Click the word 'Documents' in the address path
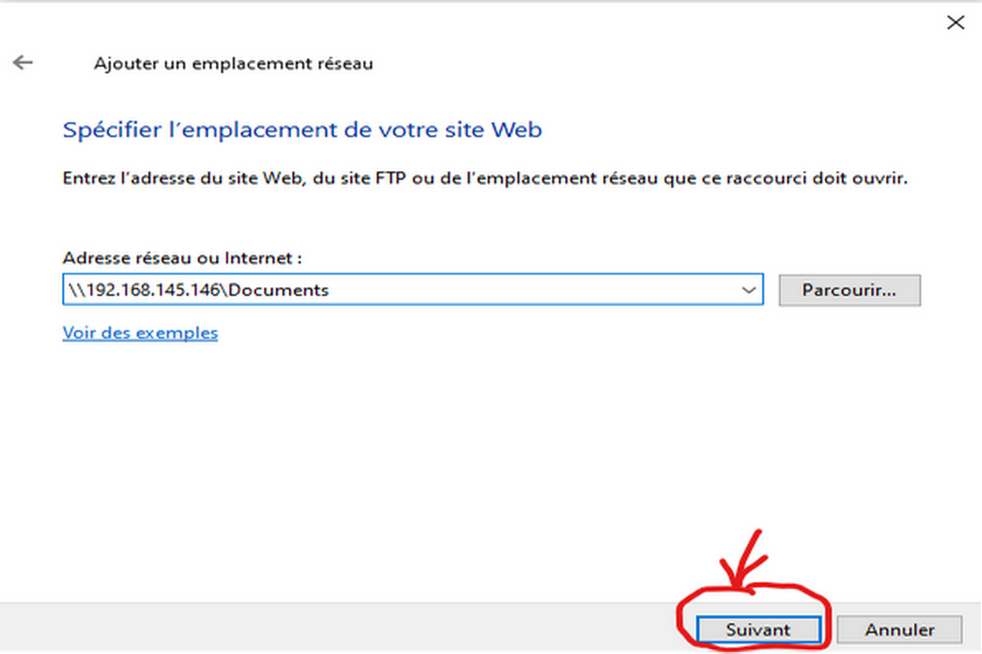Viewport: 982px width, 654px height. 278,290
